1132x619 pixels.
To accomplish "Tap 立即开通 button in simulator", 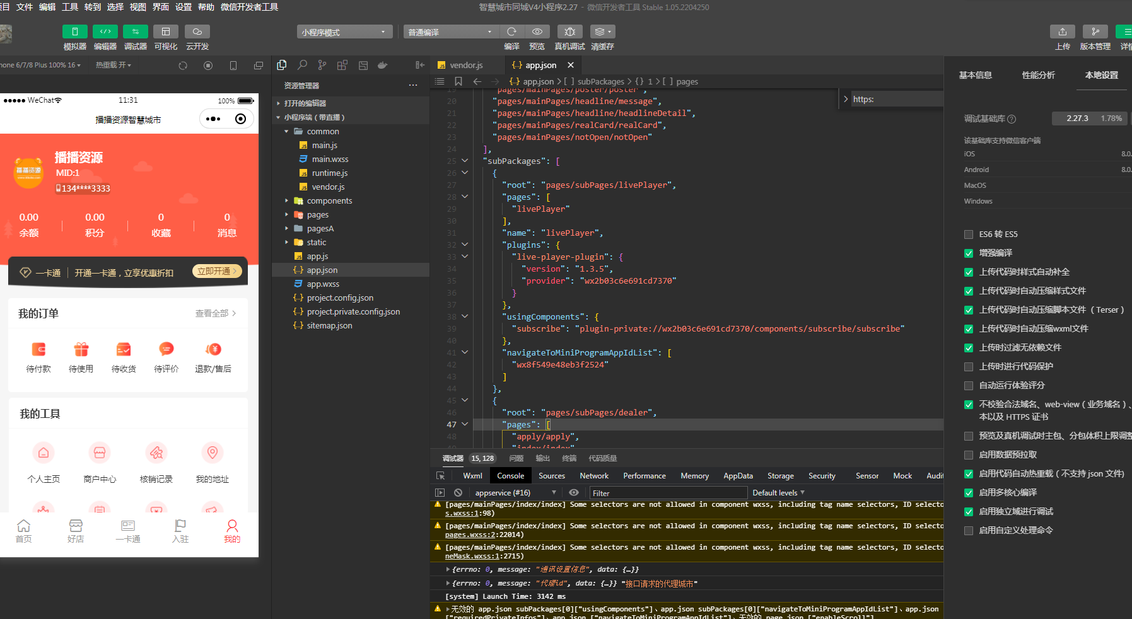I will click(217, 271).
